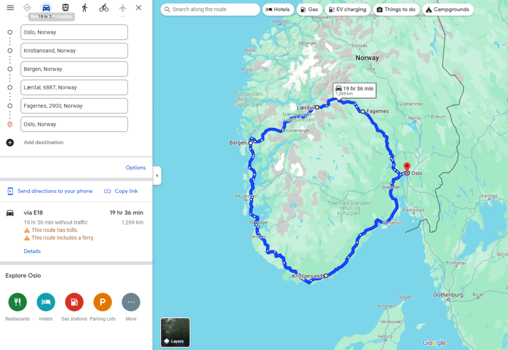This screenshot has height=350, width=508.
Task: Click the Hotels explore icon in Explore Oslo
Action: coord(46,302)
